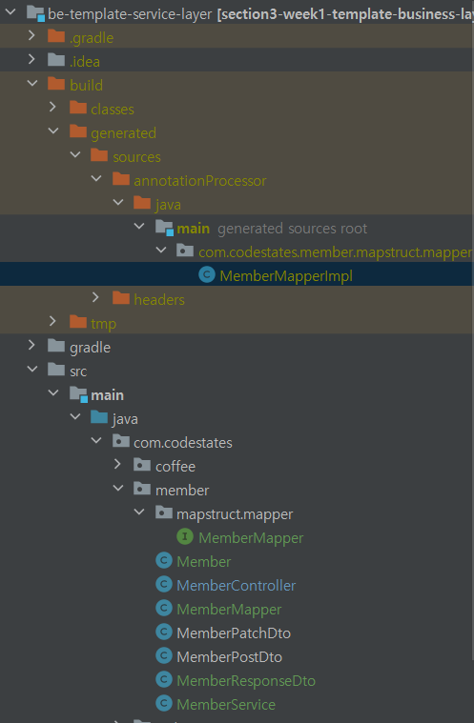This screenshot has height=723, width=474.
Task: Collapse the com.codestates.member.mapstruct.mapper package
Action: (x=161, y=250)
